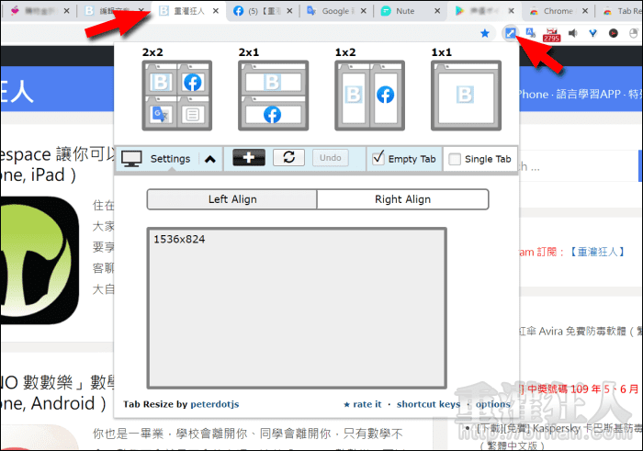Switch to the Google translate tab
The height and width of the screenshot is (451, 643).
pyautogui.click(x=335, y=11)
